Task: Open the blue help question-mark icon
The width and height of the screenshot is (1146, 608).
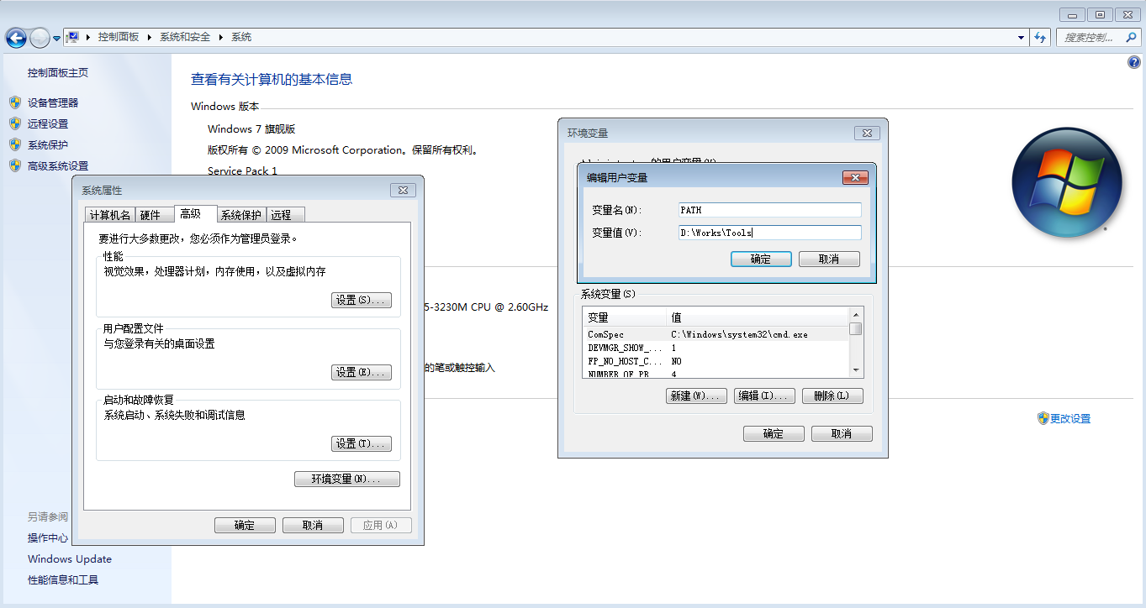Action: pyautogui.click(x=1133, y=62)
